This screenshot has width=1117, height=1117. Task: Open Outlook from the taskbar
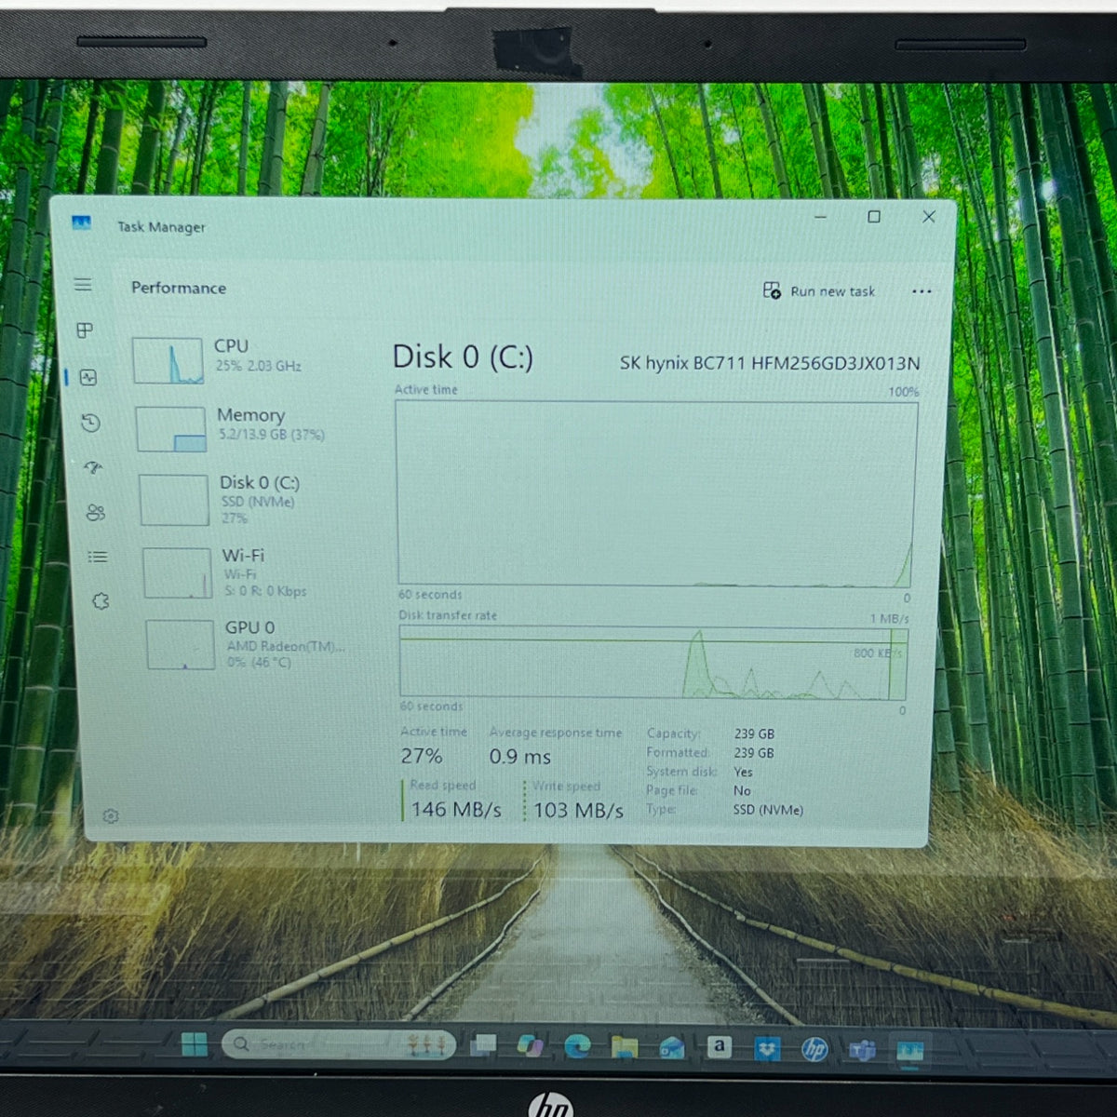pyautogui.click(x=671, y=1049)
